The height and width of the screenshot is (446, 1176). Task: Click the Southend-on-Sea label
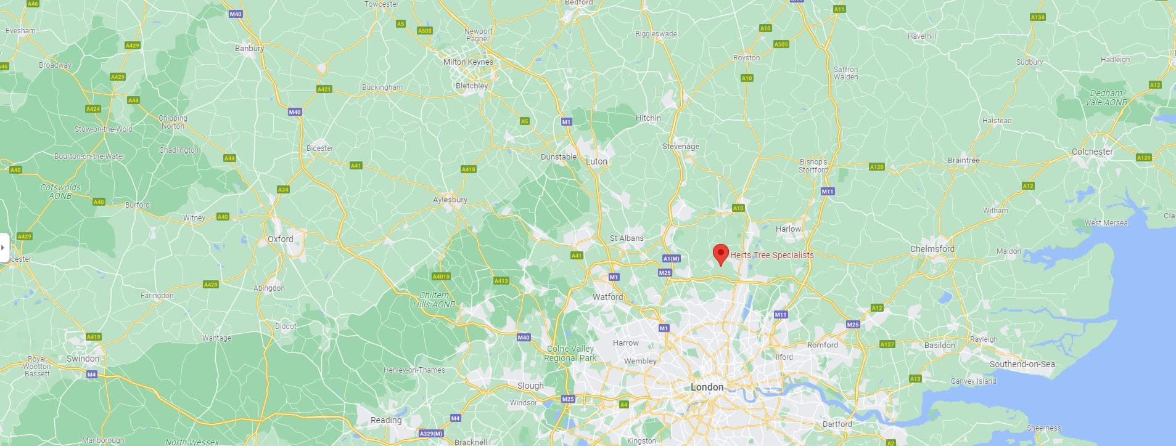[x=1022, y=364]
